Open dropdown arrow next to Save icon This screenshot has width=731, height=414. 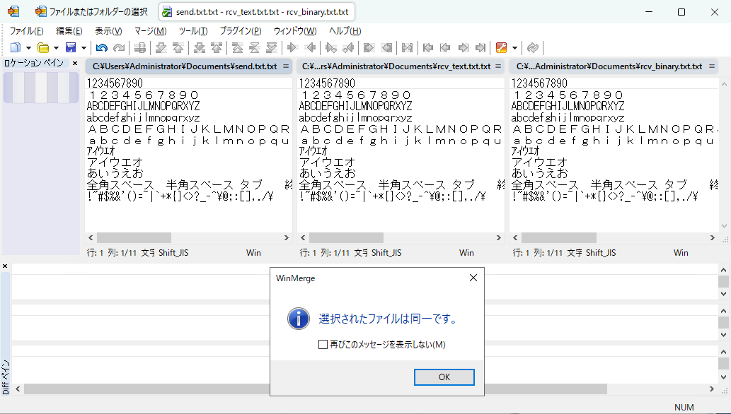pos(84,47)
